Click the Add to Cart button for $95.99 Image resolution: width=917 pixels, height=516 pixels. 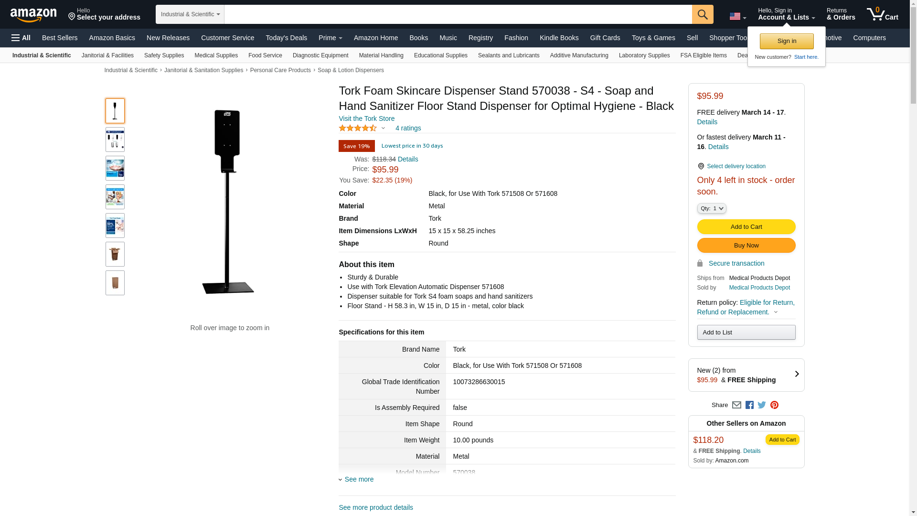point(746,227)
